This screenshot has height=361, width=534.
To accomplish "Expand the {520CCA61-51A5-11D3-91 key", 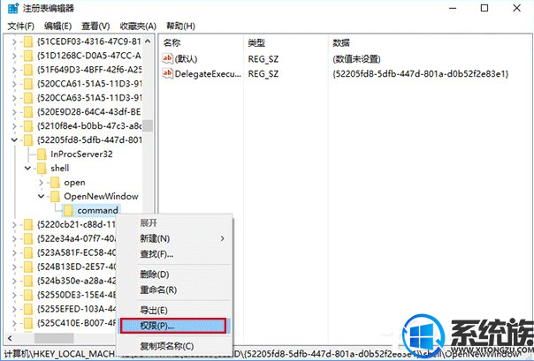I will [x=14, y=84].
